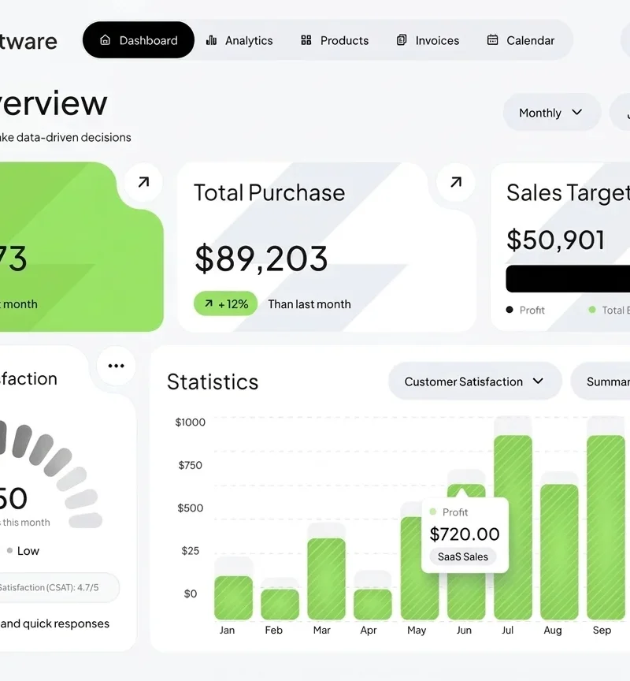Click the +12% growth badge
630x681 pixels.
click(226, 303)
